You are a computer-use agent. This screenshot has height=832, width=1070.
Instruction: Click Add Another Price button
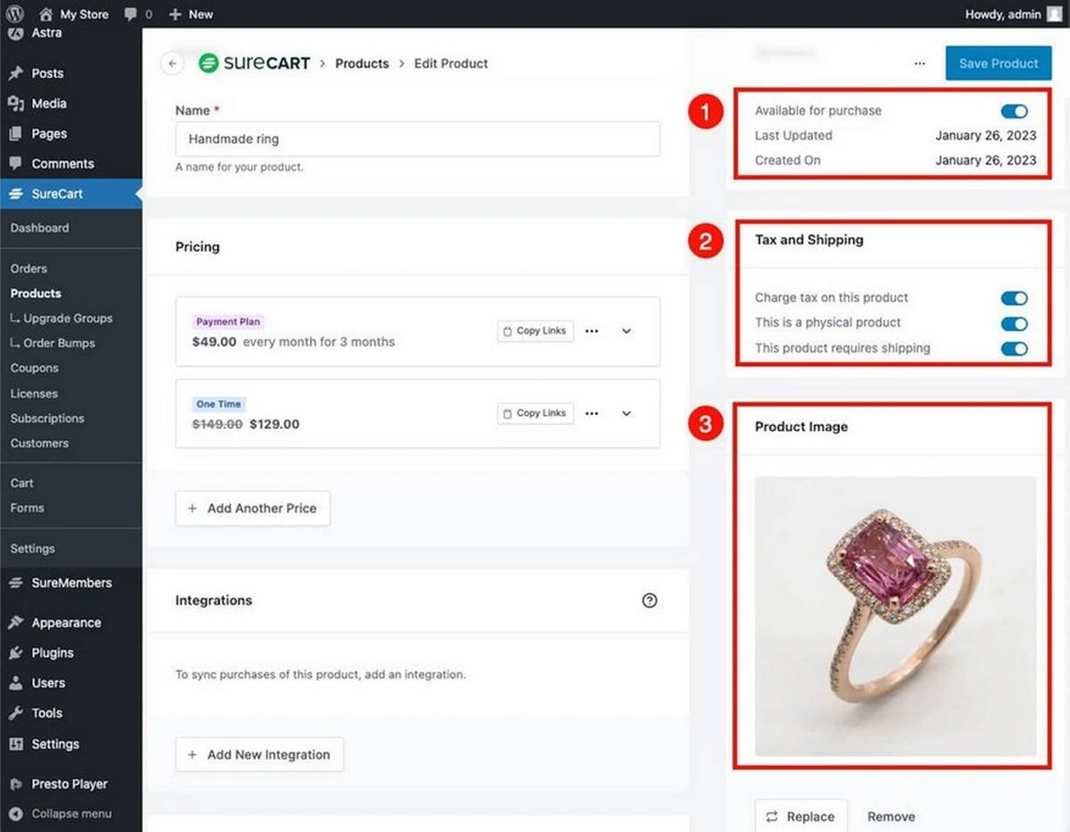tap(252, 508)
